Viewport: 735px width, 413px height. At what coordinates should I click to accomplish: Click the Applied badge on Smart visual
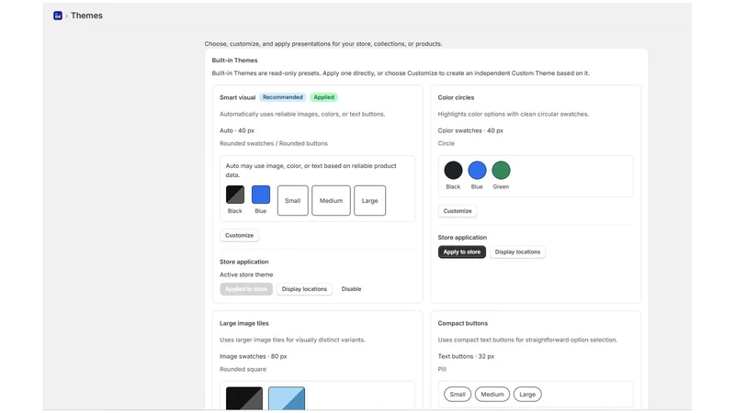click(x=324, y=97)
